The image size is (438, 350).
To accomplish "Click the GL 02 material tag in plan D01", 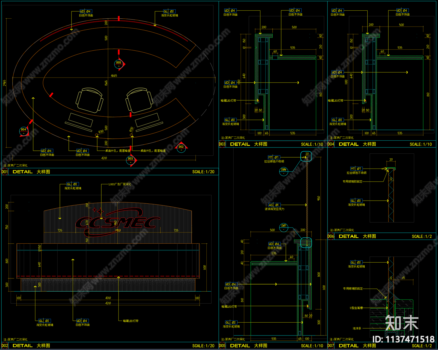I will tap(169, 11).
